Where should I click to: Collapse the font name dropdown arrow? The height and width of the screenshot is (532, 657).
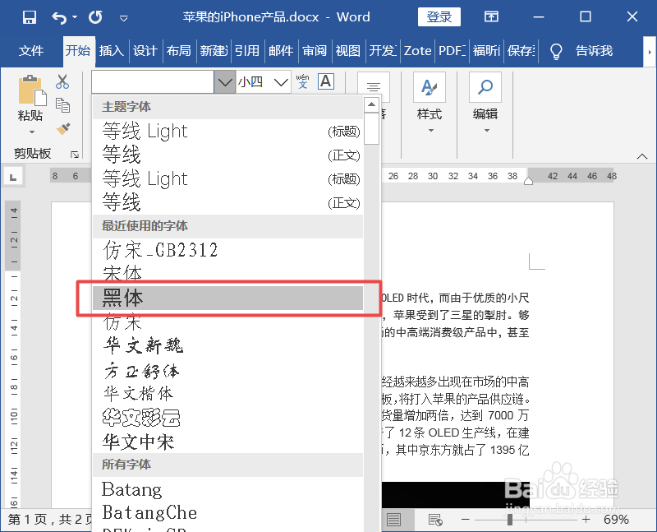(x=224, y=81)
